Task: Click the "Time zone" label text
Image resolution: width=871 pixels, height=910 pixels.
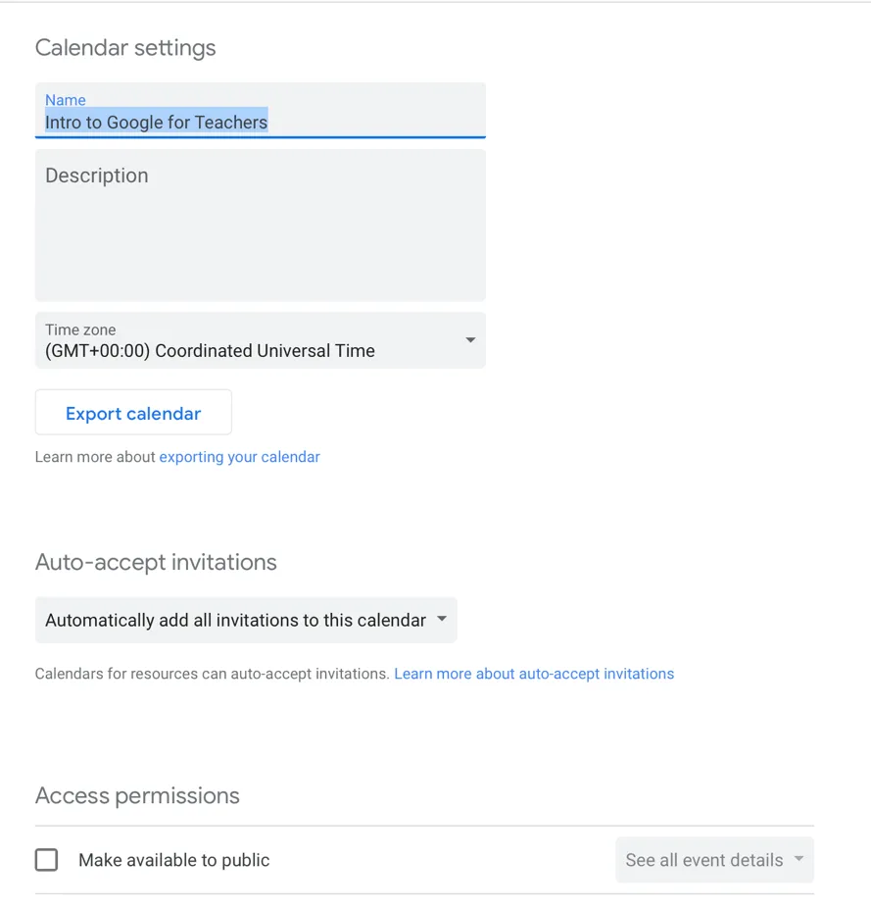Action: [80, 329]
